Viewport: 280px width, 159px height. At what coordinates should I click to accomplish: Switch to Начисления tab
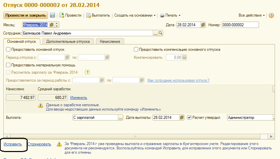[110, 41]
